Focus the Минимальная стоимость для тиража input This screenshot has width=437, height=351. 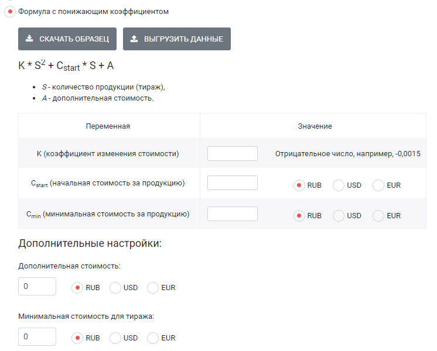coord(37,336)
